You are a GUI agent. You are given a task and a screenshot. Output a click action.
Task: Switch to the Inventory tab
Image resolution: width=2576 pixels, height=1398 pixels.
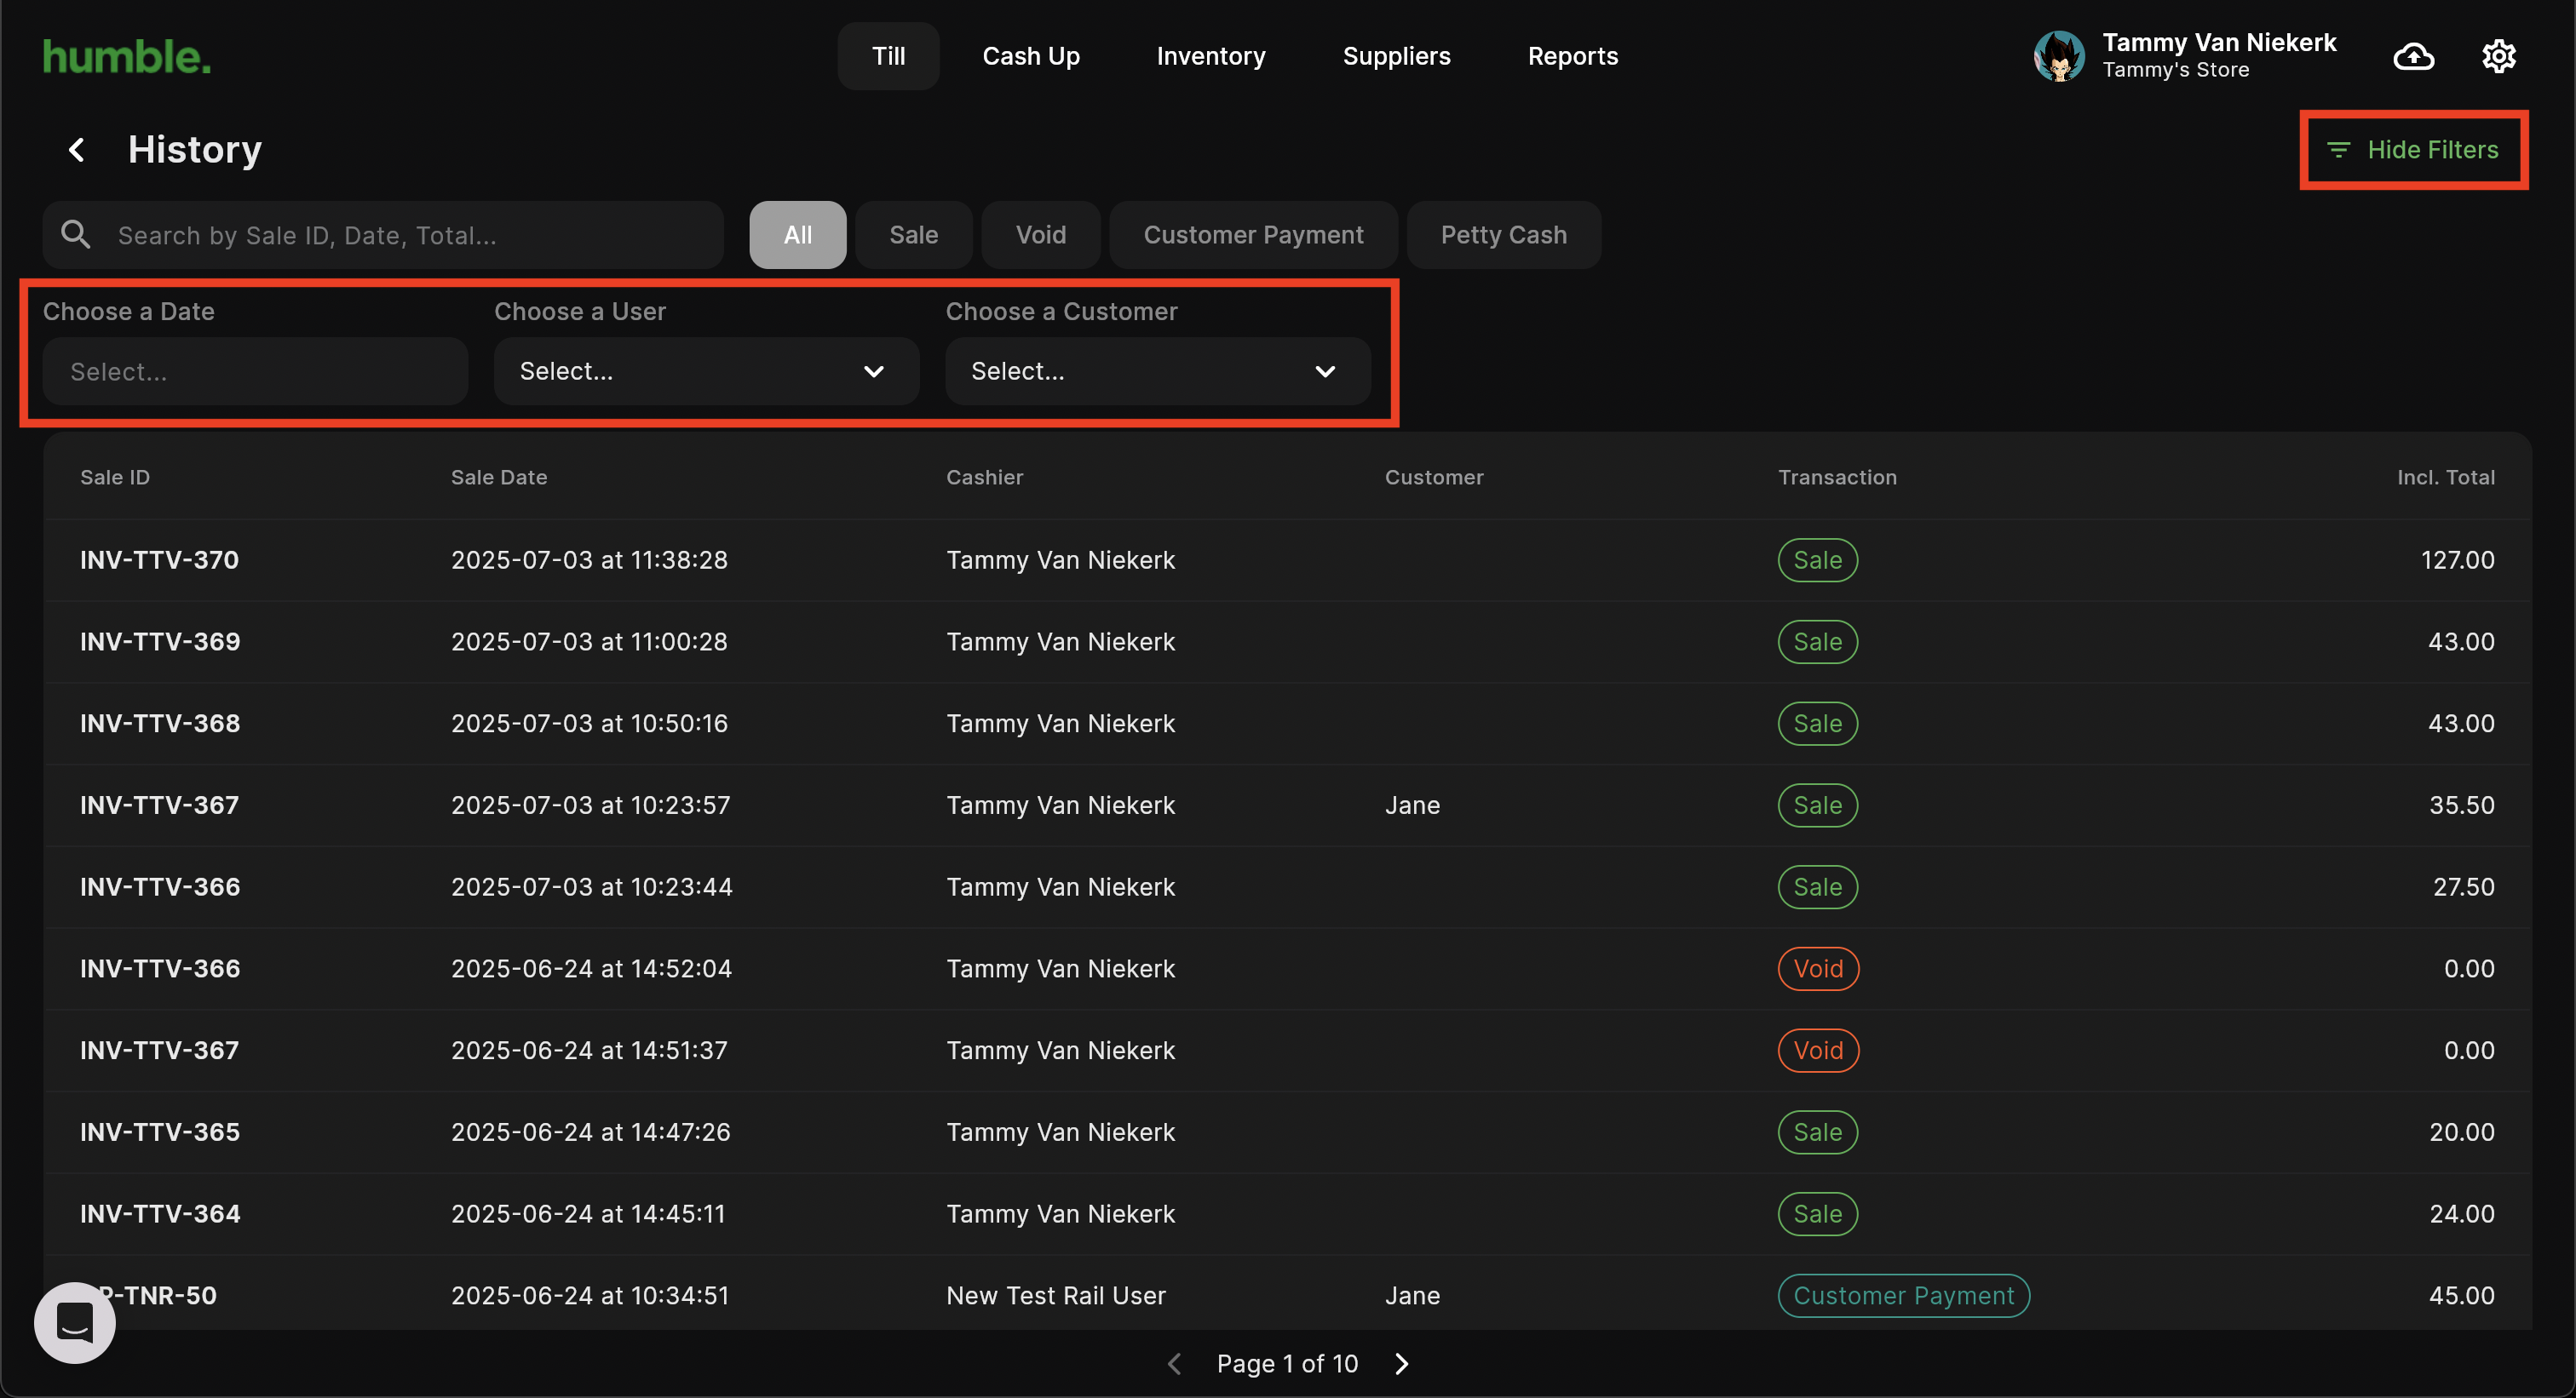coord(1211,56)
